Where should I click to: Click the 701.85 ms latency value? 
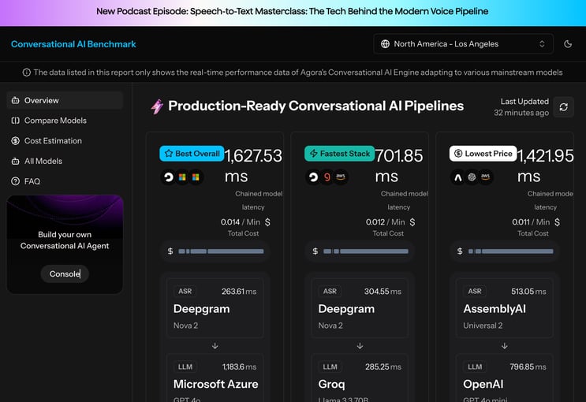399,166
